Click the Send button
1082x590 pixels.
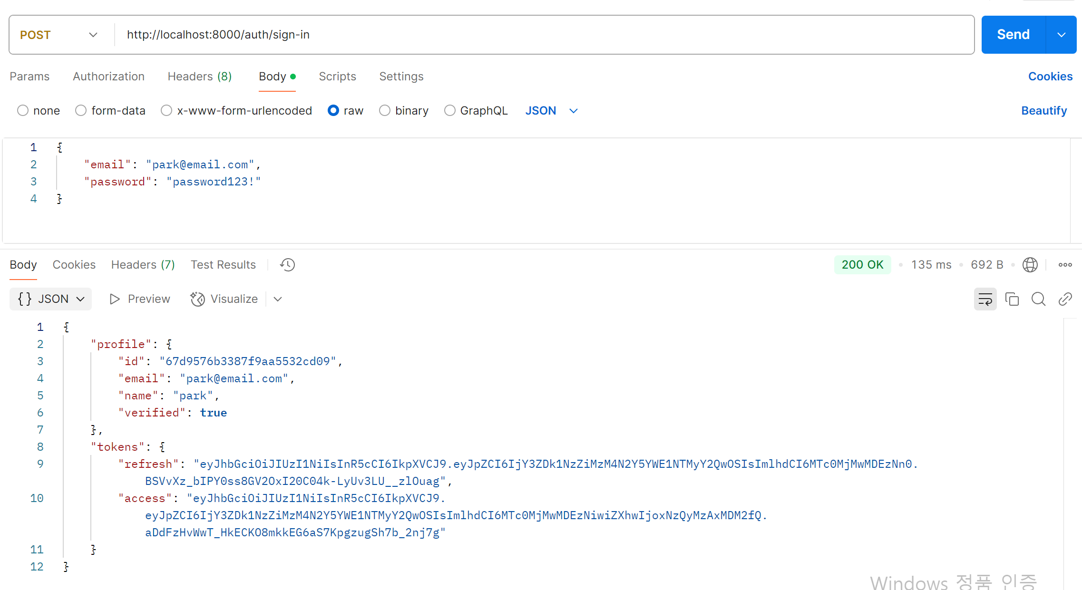[1013, 35]
